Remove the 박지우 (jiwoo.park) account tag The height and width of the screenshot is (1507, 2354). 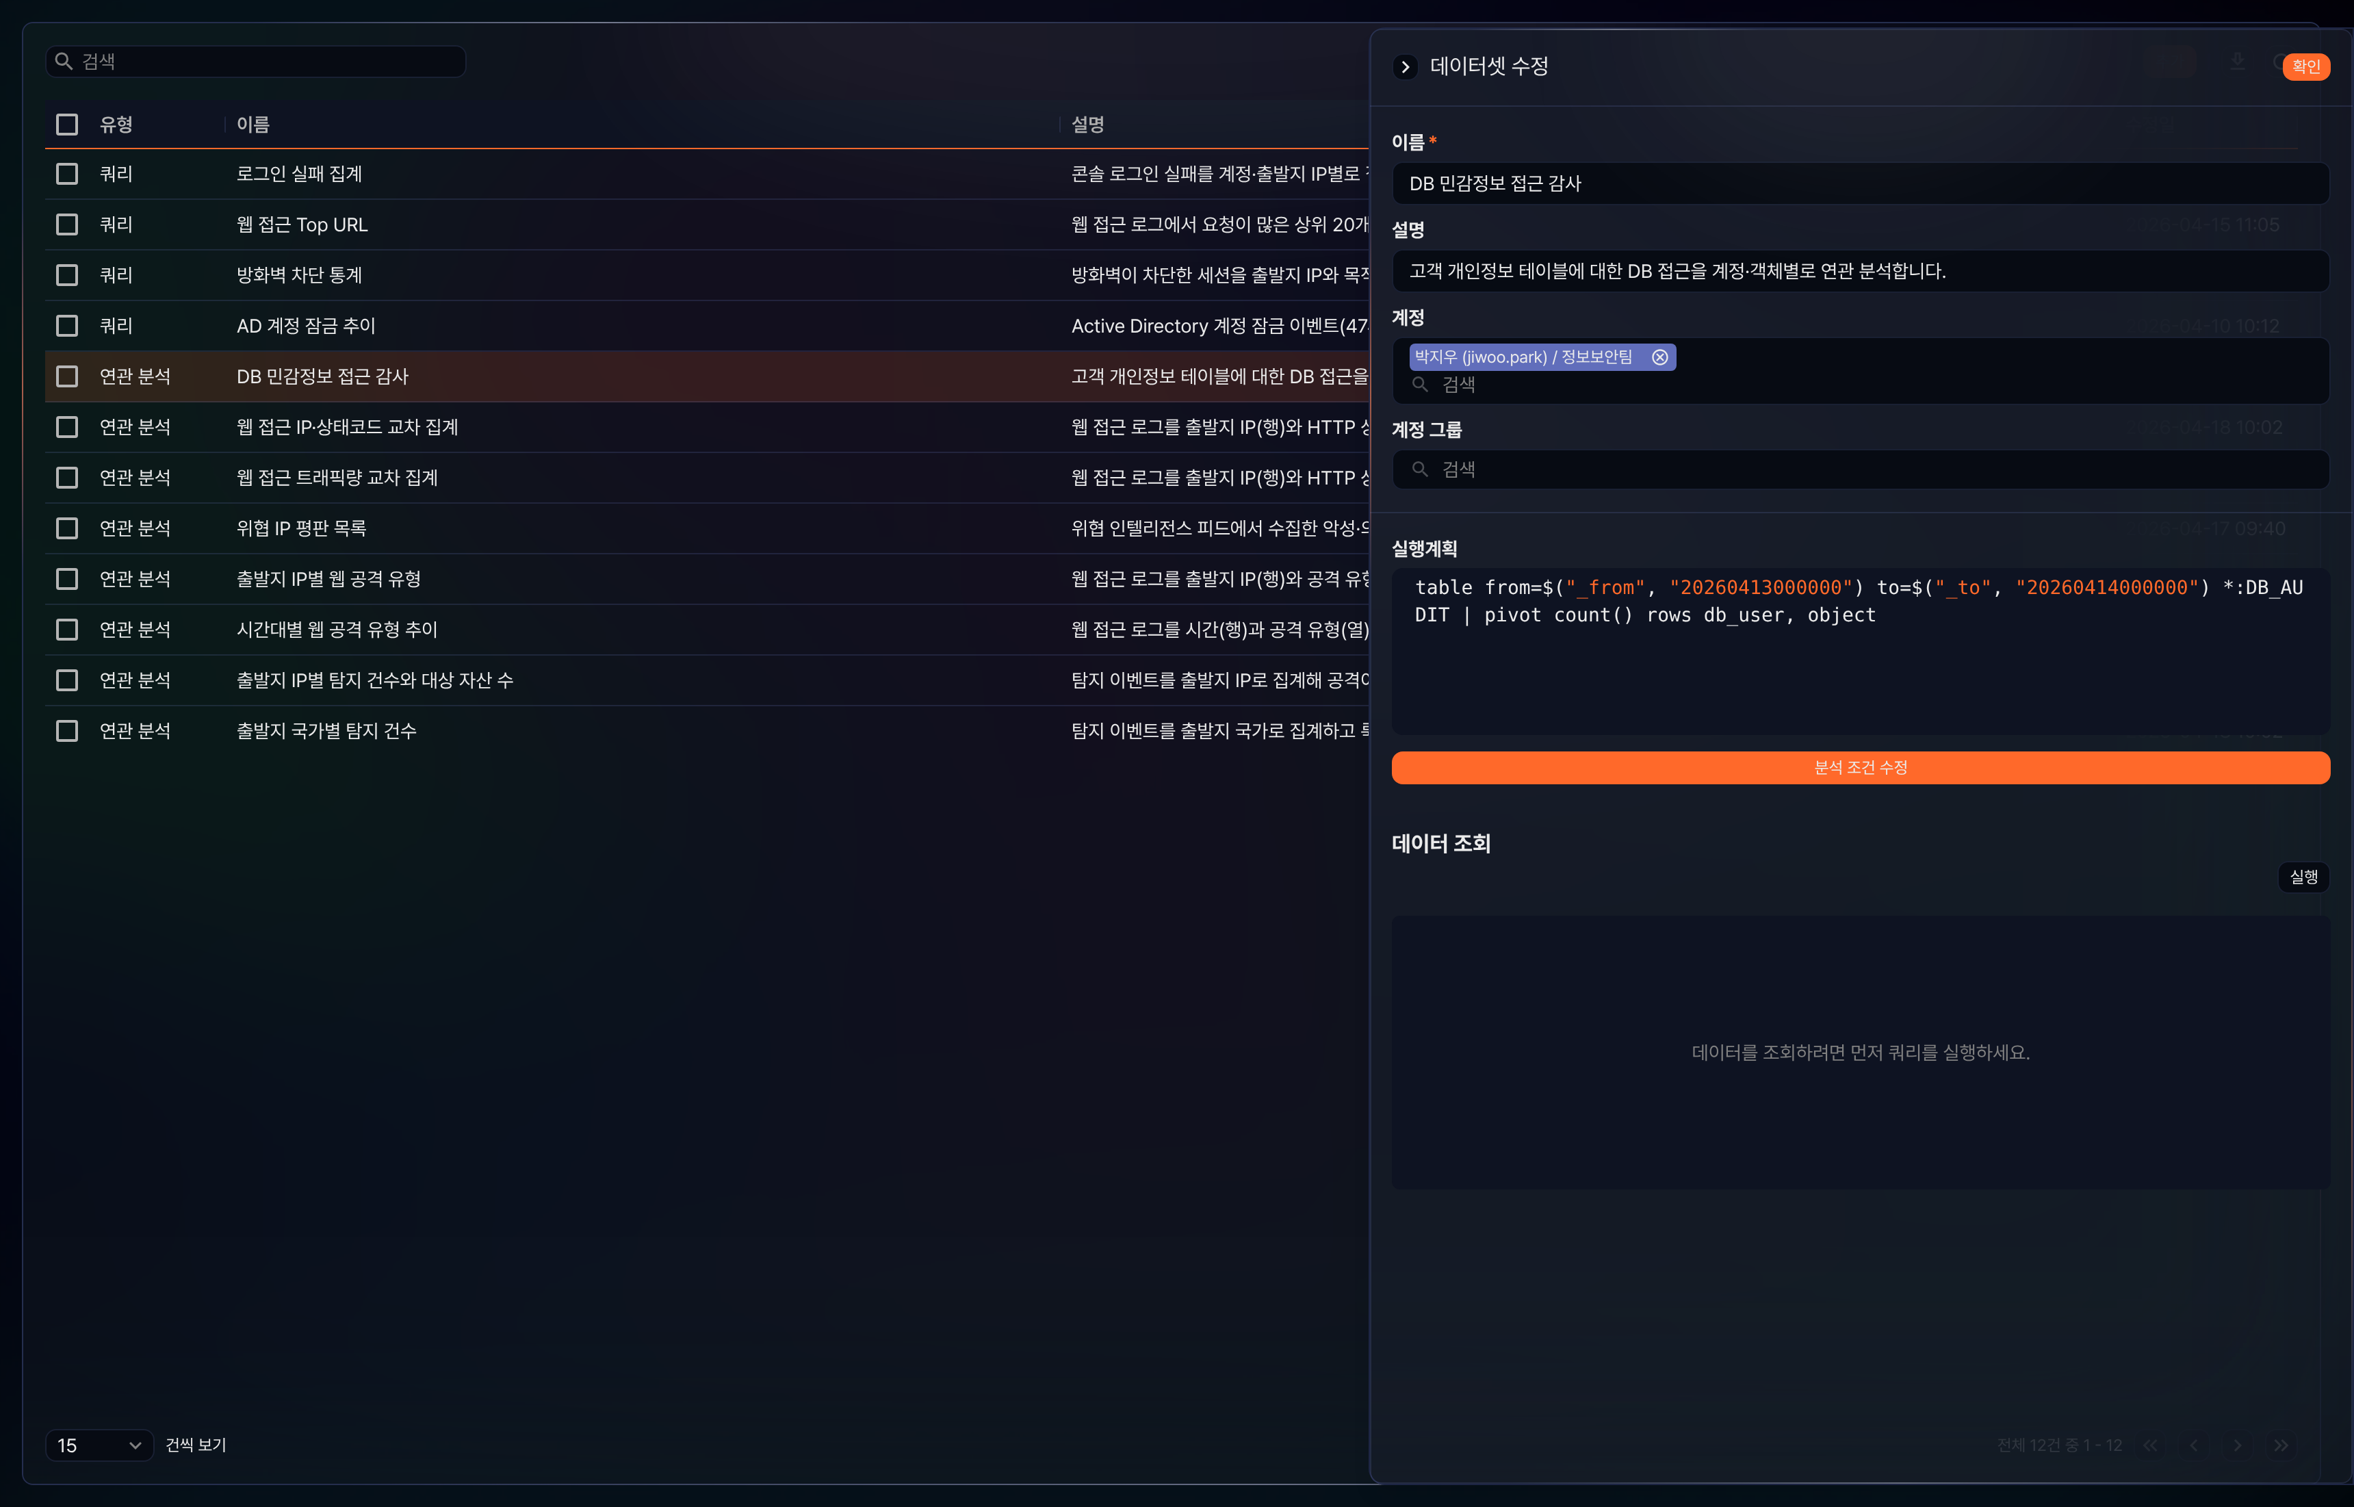1659,357
